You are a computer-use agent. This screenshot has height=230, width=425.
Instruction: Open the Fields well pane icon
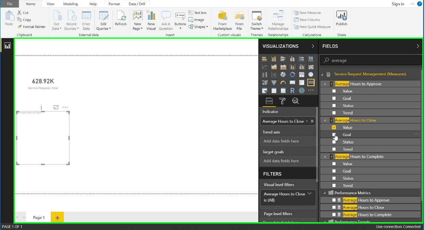pos(269,101)
